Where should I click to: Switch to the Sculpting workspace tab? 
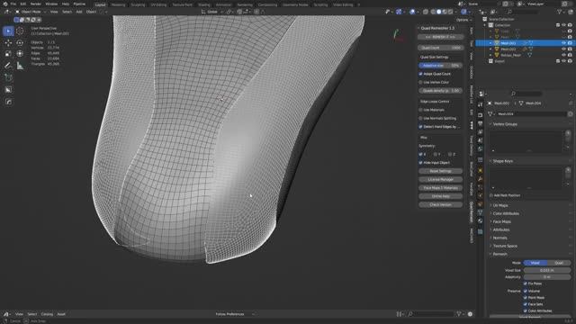click(138, 4)
